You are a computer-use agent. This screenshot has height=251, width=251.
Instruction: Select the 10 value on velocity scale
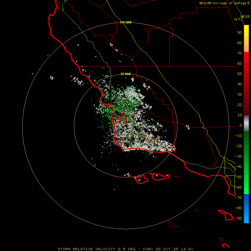(x=240, y=115)
